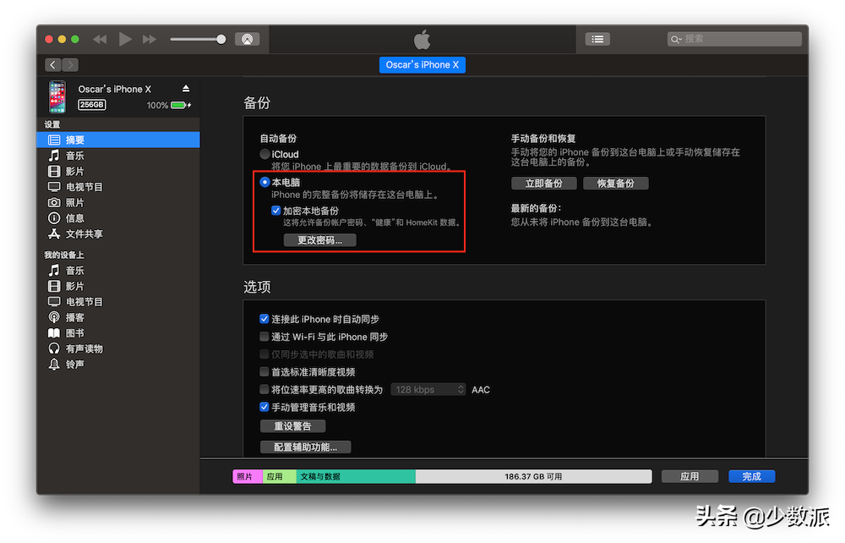
Task: Select the Oscar's iPhone X tab
Action: click(422, 65)
